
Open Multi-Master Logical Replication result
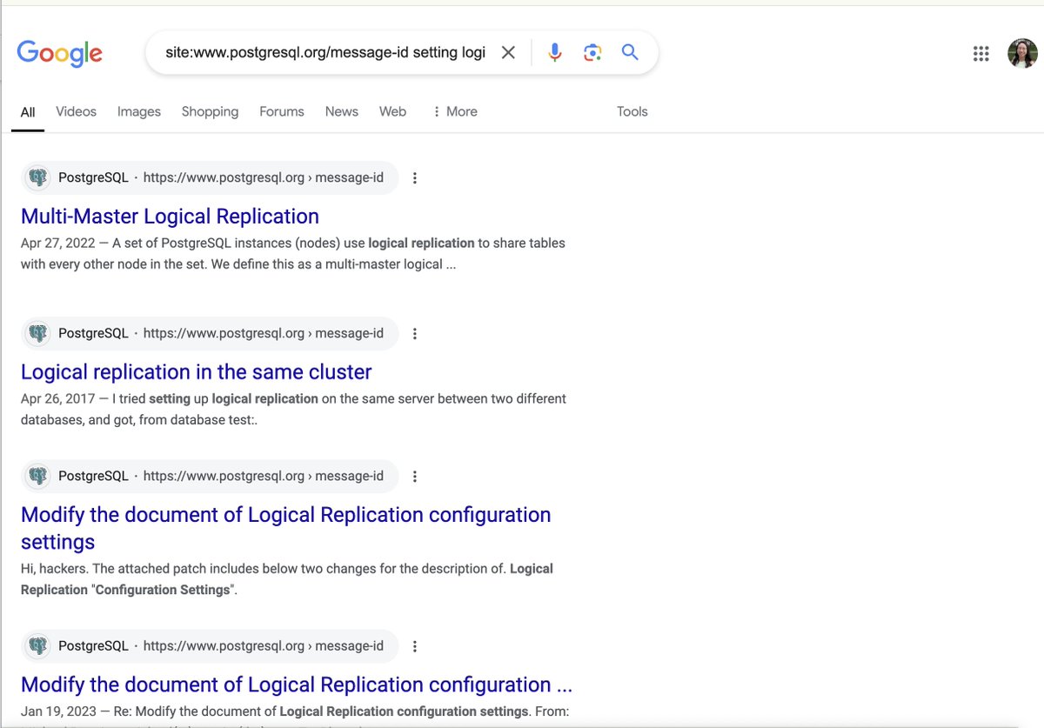170,217
